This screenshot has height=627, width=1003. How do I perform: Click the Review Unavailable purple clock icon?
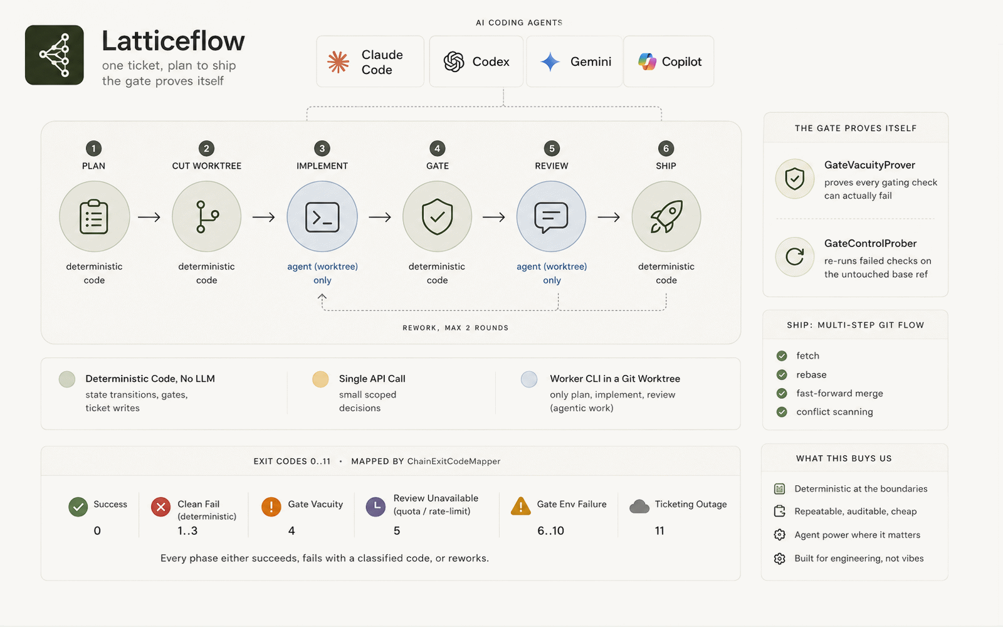click(375, 507)
